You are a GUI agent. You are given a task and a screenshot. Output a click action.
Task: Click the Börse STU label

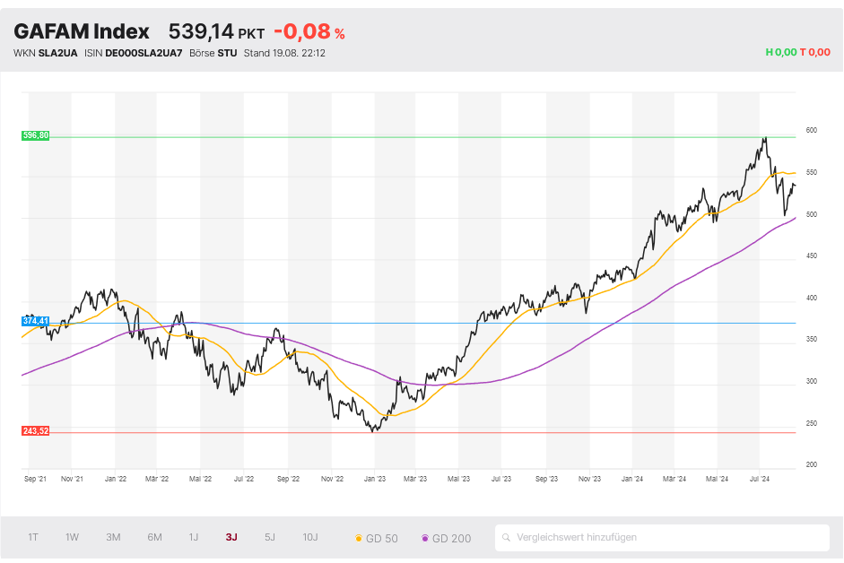(x=213, y=53)
